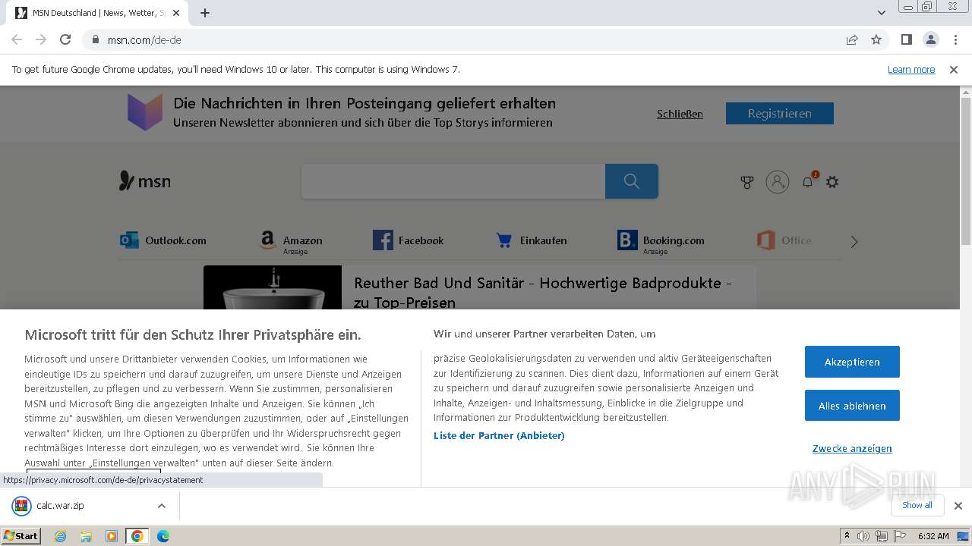Show more shortcuts with the right chevron
Screen dimensions: 972x546
coord(854,242)
